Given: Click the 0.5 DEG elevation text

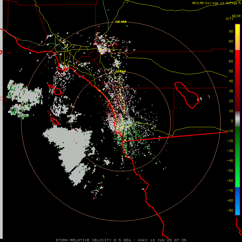Looking at the screenshot, I should 122,240.
